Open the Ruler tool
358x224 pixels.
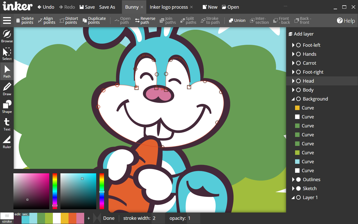point(7,141)
